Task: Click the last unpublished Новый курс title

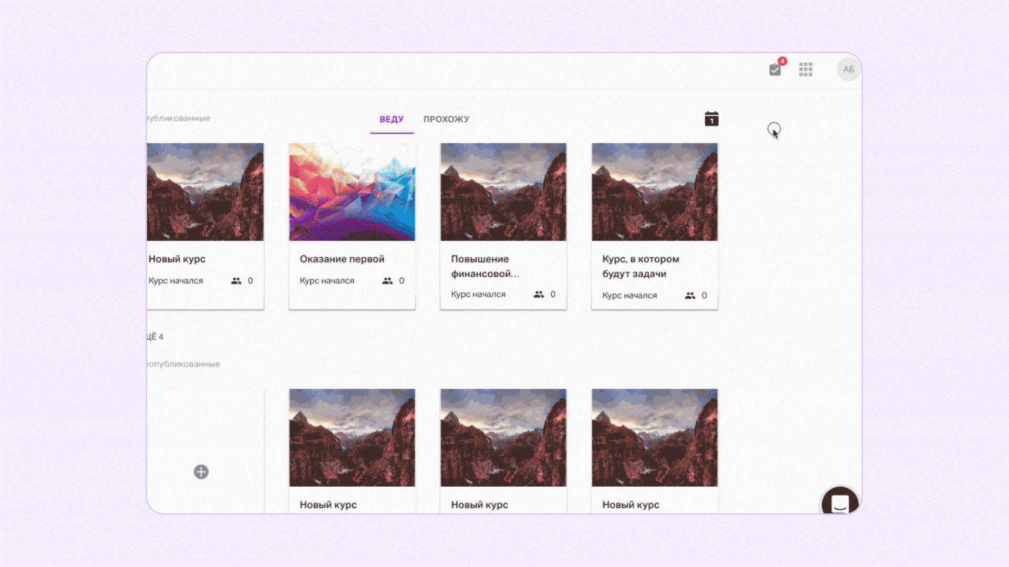Action: pos(631,505)
